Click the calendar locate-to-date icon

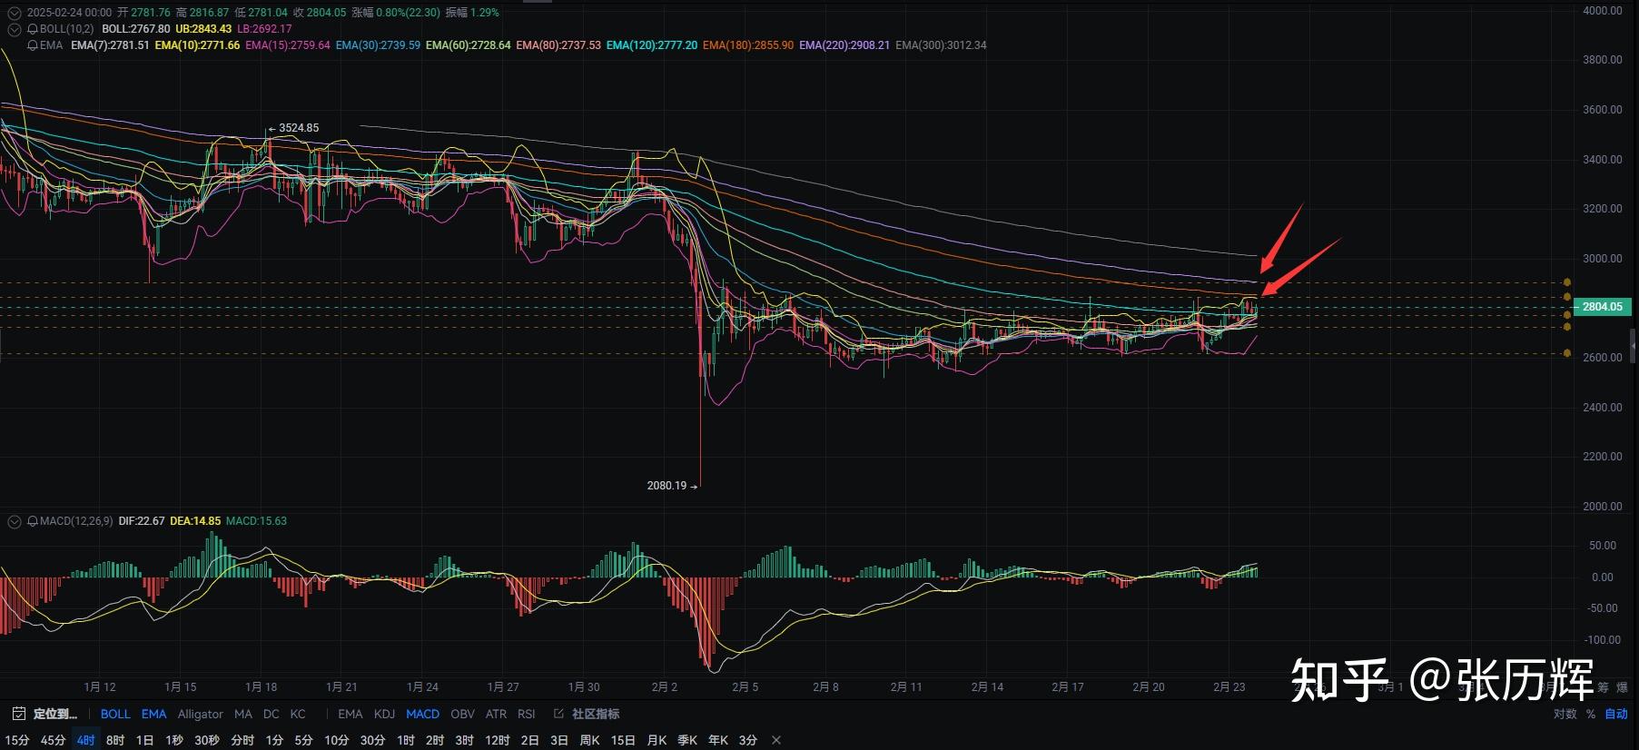click(18, 714)
